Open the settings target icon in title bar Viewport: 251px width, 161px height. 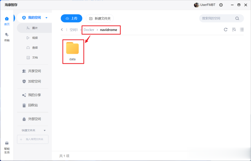point(221,5)
